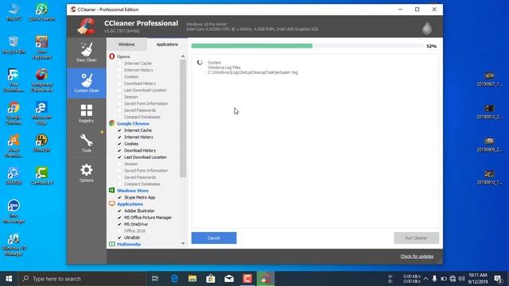Uncheck UltraEdit in Applications group
This screenshot has width=509, height=286.
[x=119, y=238]
